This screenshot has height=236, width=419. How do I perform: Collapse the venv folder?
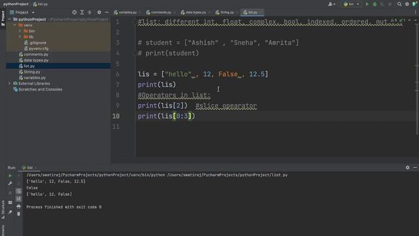pos(14,25)
